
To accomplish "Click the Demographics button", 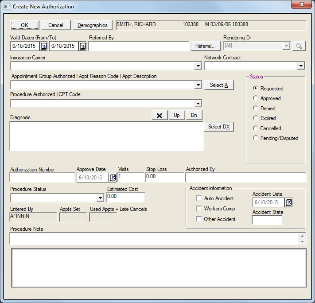I will (92, 25).
